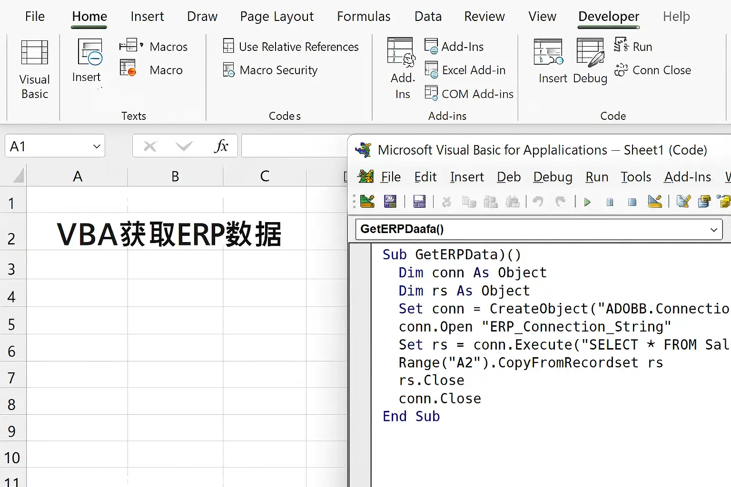Click the Undo arrow in the VBA toolbar
This screenshot has height=487, width=731.
click(x=538, y=202)
